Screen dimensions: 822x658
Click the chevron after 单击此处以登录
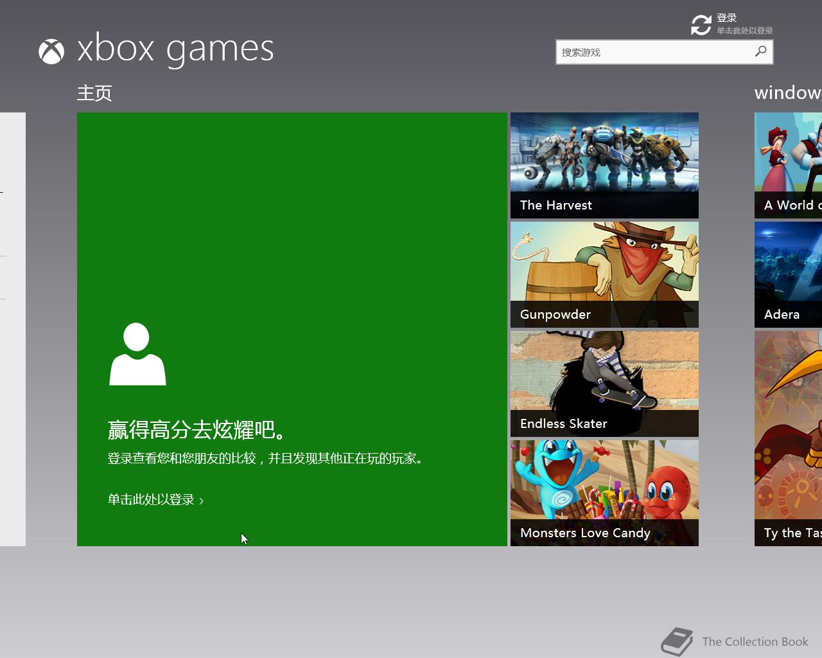(x=202, y=501)
